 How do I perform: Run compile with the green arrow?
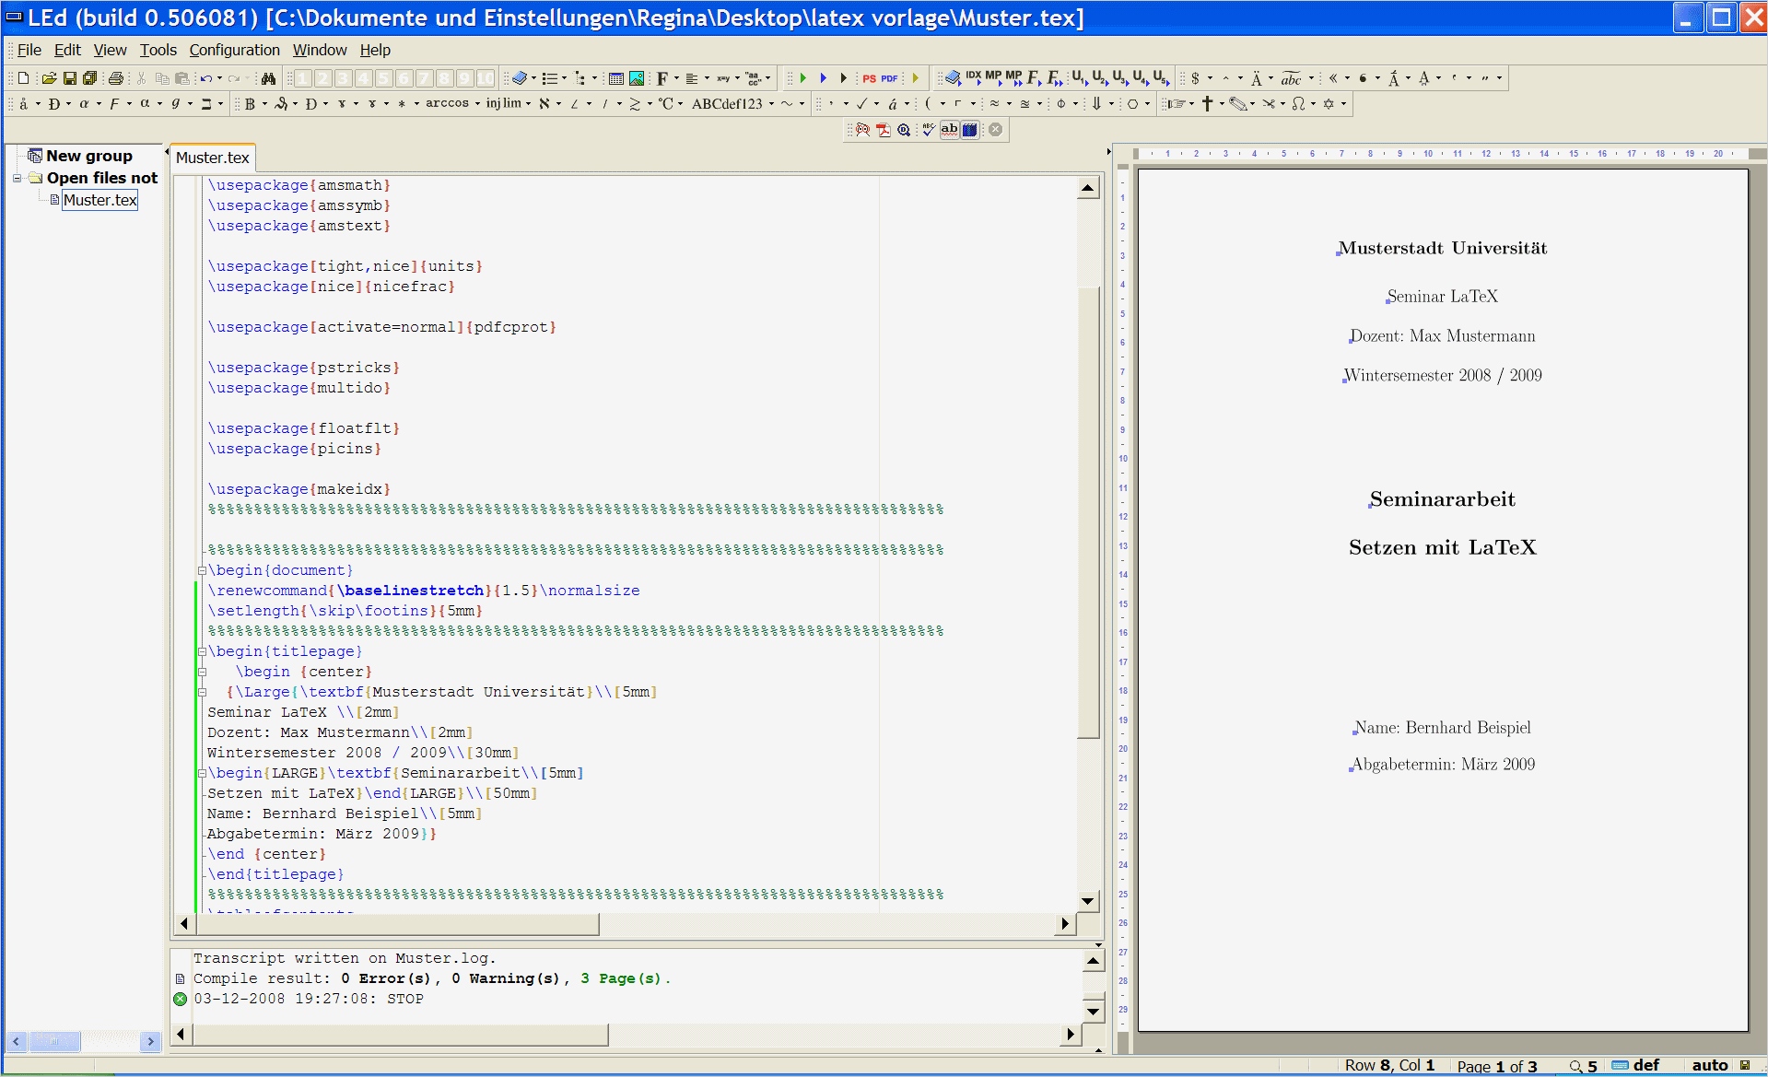click(x=803, y=78)
